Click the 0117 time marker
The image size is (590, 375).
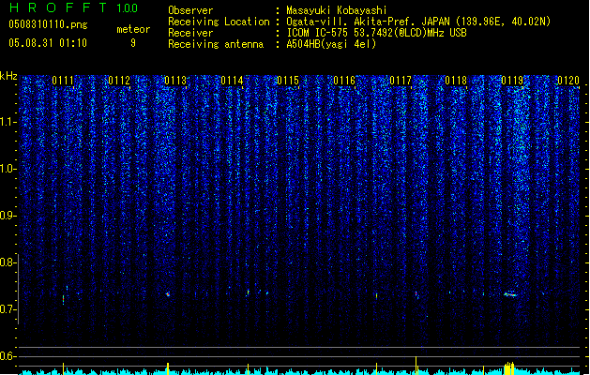click(x=401, y=81)
